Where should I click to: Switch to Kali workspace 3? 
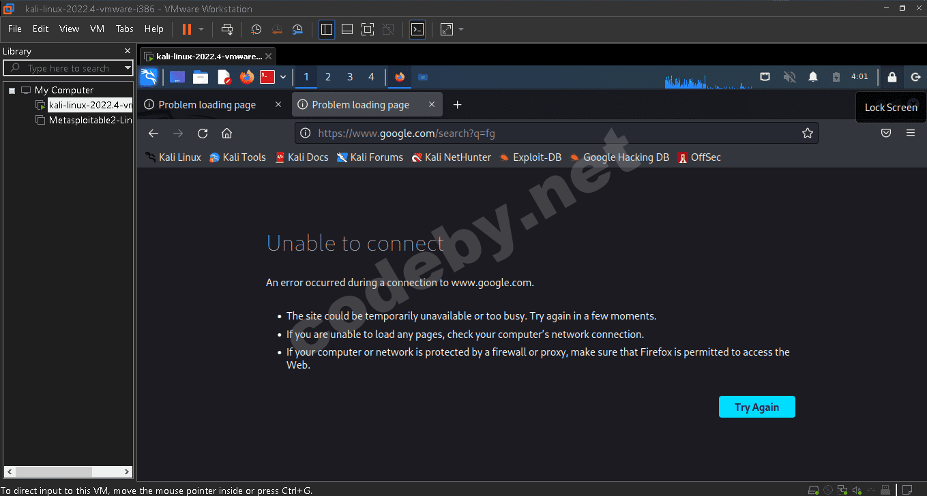coord(350,77)
